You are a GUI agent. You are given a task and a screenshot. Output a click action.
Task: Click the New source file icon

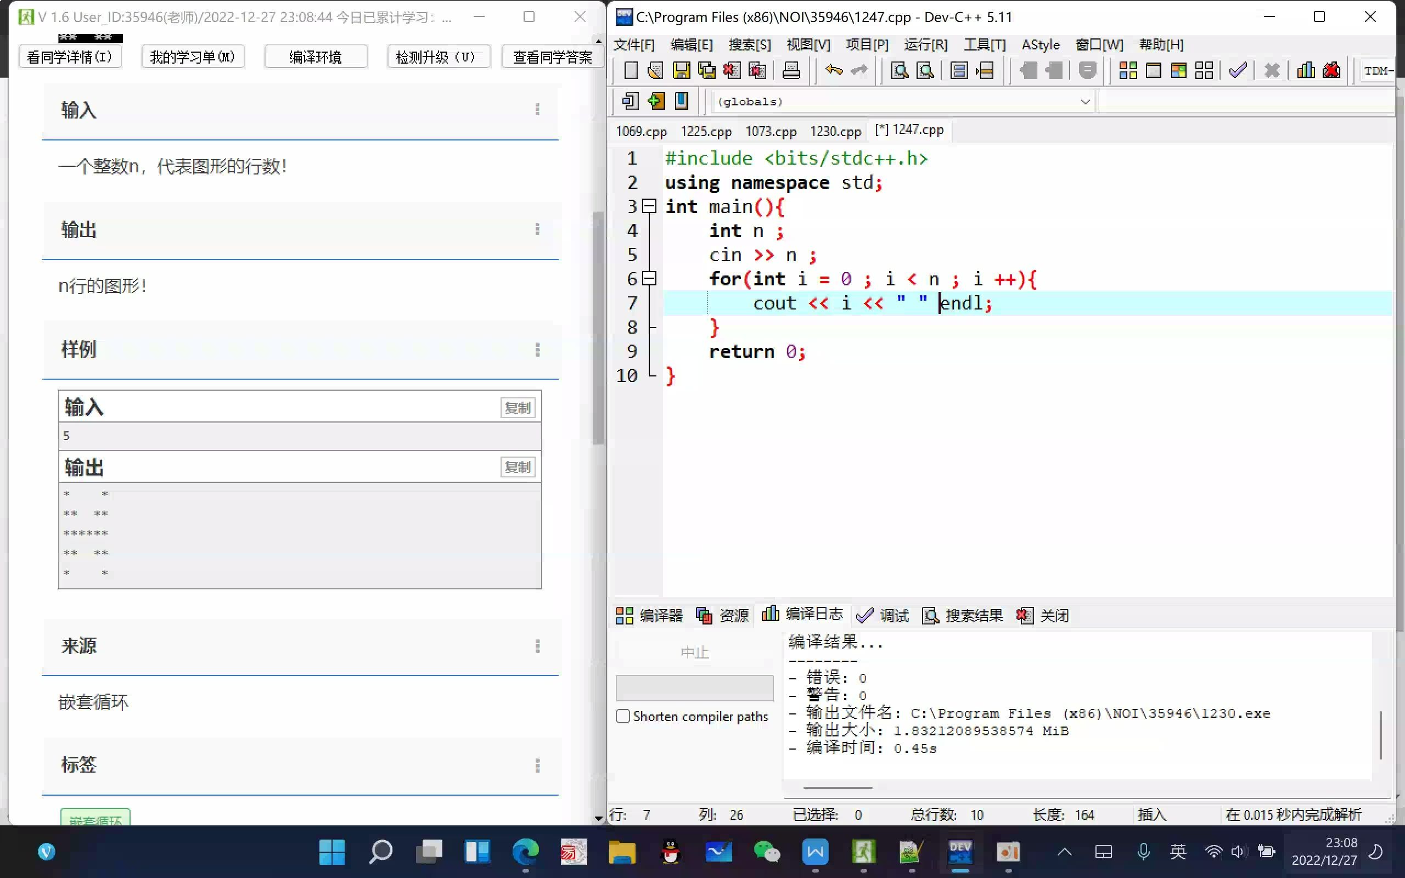[x=631, y=71]
